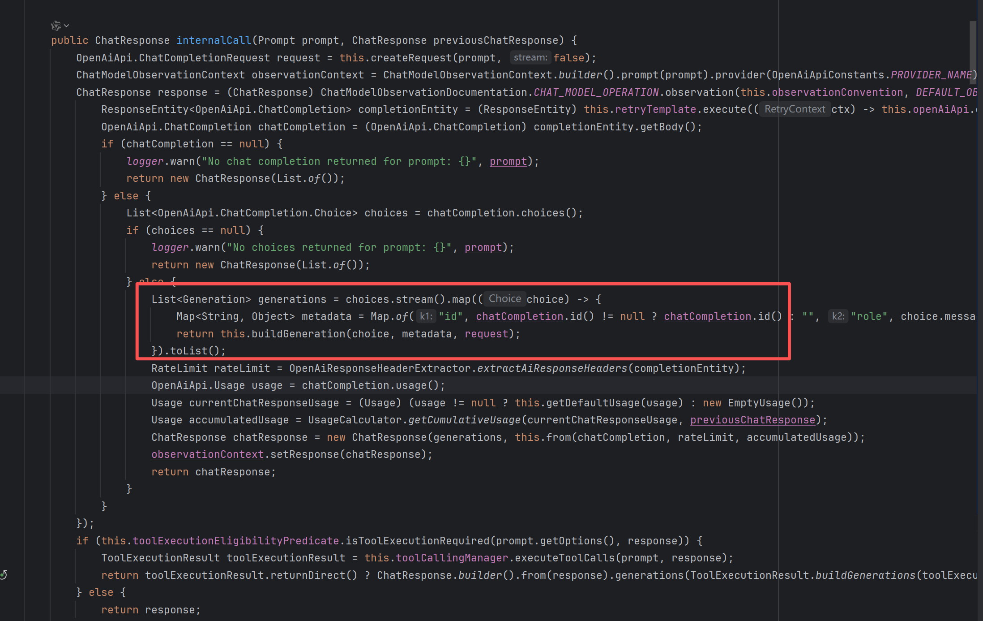Click executeToolCalls method name

pos(564,558)
